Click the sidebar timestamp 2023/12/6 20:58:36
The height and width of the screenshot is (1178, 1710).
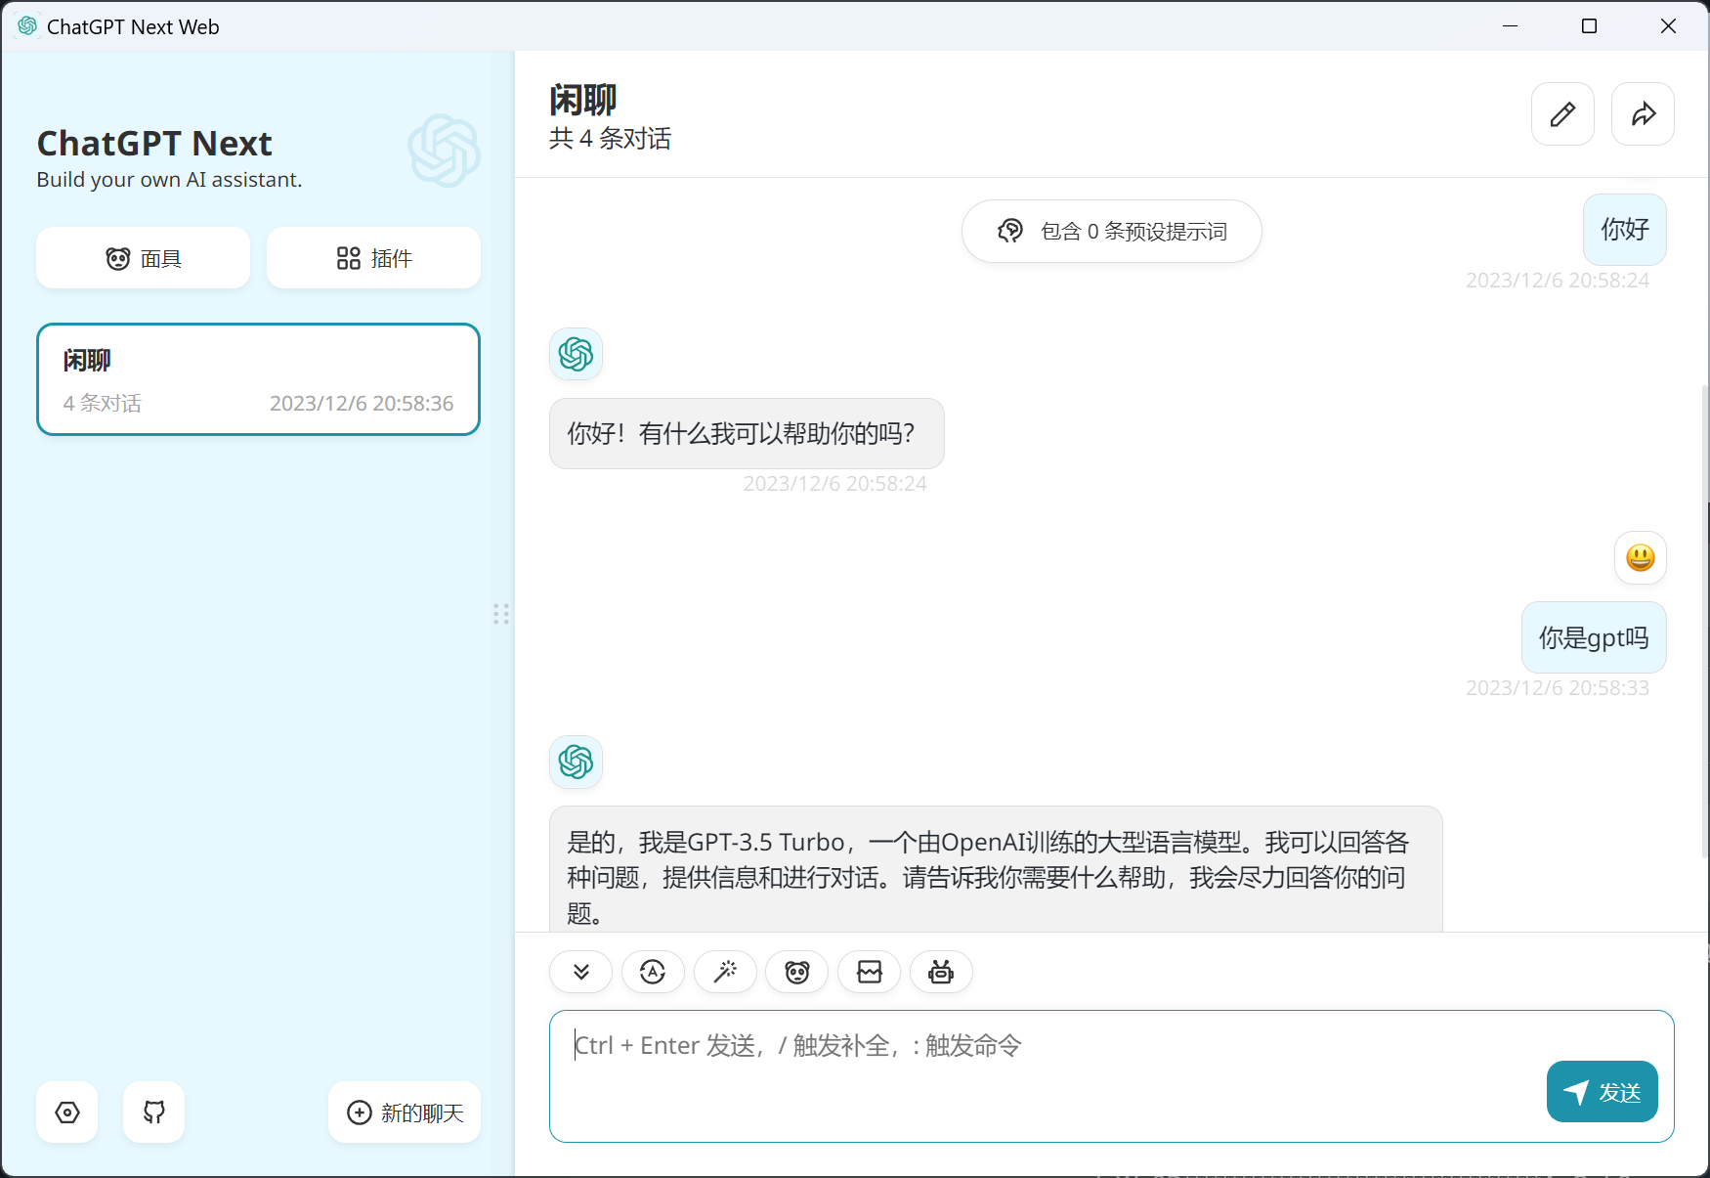(362, 403)
